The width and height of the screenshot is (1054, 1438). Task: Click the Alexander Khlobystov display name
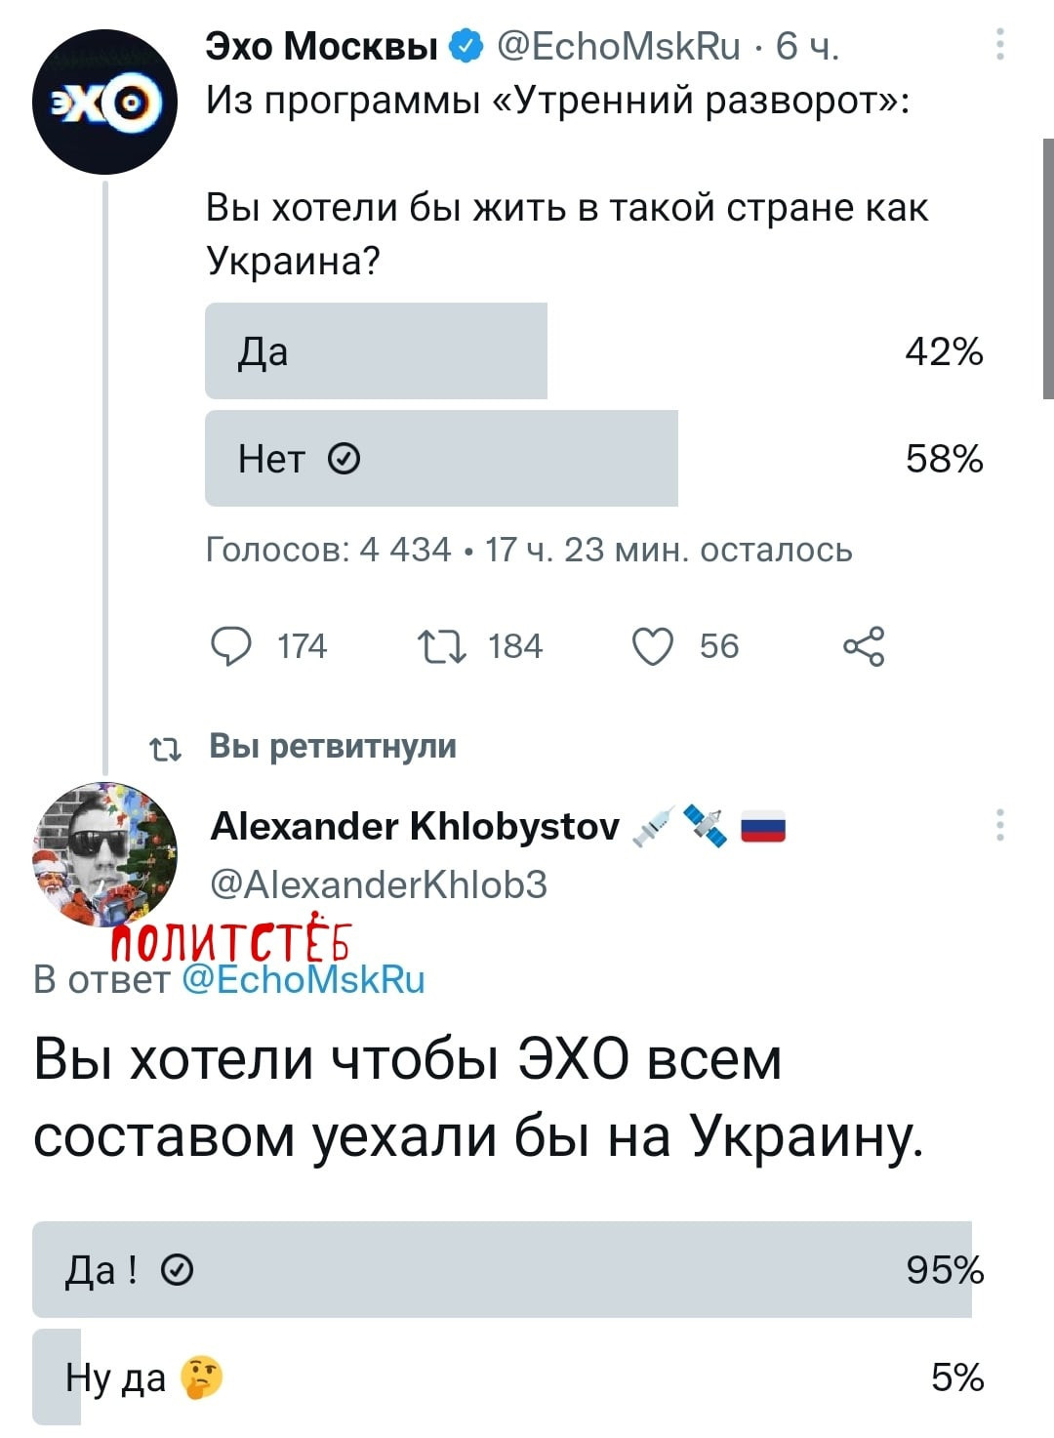click(415, 827)
